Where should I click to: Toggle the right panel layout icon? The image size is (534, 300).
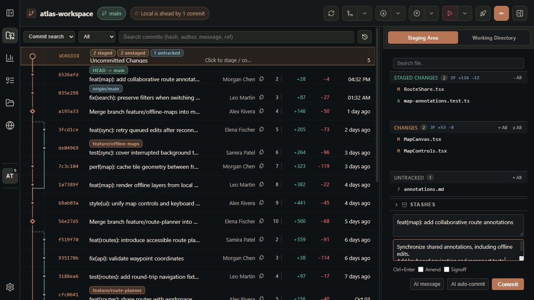click(x=520, y=13)
